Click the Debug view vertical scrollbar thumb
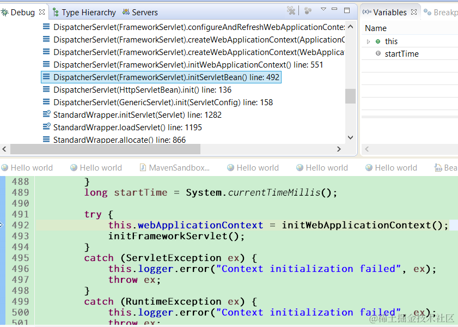Viewport: 458px width, 327px height. tap(350, 96)
